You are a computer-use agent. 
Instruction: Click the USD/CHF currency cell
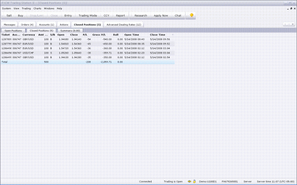click(28, 53)
